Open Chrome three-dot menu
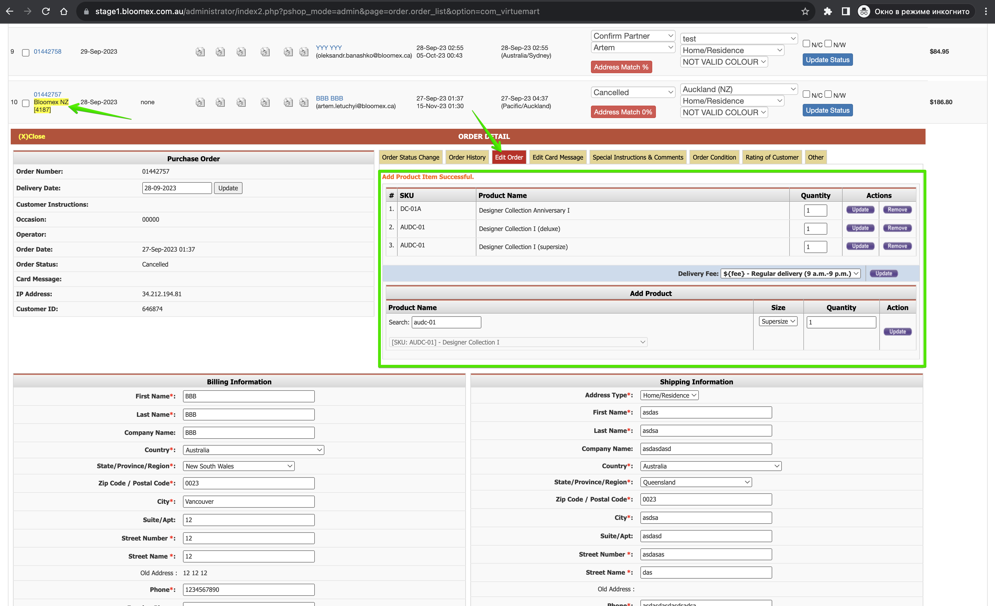Screen dimensions: 995x606 986,11
